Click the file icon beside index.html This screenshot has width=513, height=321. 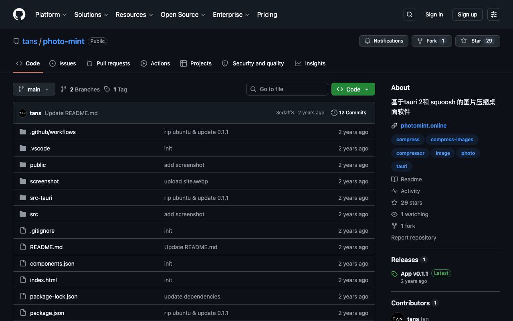click(x=23, y=280)
